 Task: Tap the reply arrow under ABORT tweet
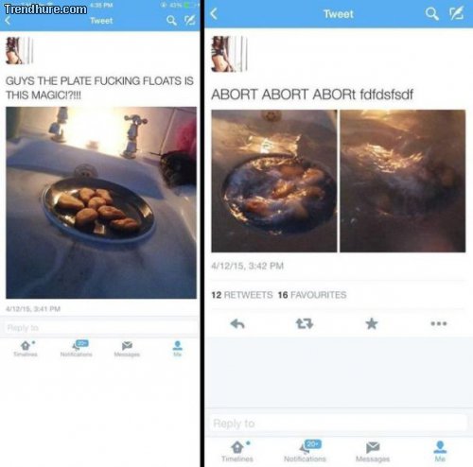[x=237, y=323]
